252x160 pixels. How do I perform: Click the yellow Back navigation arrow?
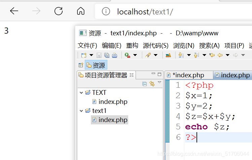pos(220,55)
